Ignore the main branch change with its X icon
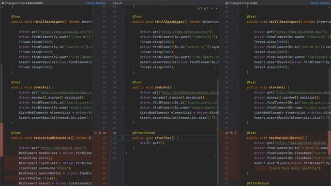The image size is (331, 186). coord(235,133)
